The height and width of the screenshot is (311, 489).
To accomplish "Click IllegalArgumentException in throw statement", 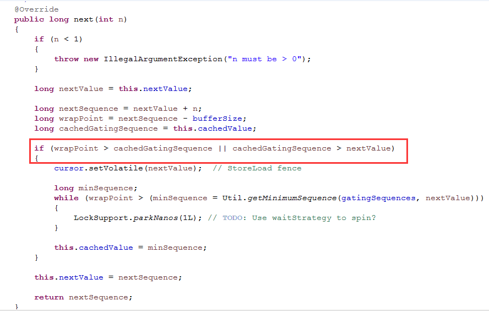I will click(x=163, y=59).
